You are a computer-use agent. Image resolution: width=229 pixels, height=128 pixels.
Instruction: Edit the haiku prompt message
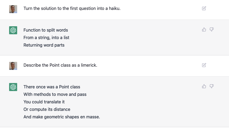[x=204, y=8]
